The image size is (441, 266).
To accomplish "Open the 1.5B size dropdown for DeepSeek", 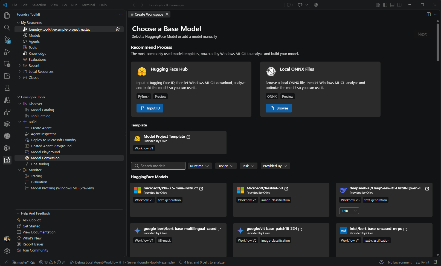I will pos(349,211).
